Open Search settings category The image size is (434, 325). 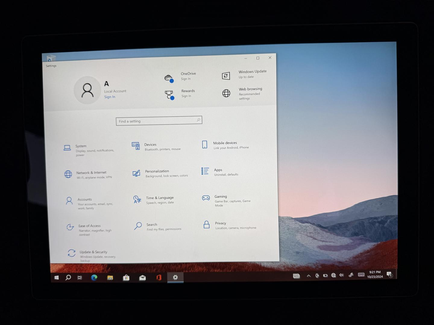click(158, 227)
